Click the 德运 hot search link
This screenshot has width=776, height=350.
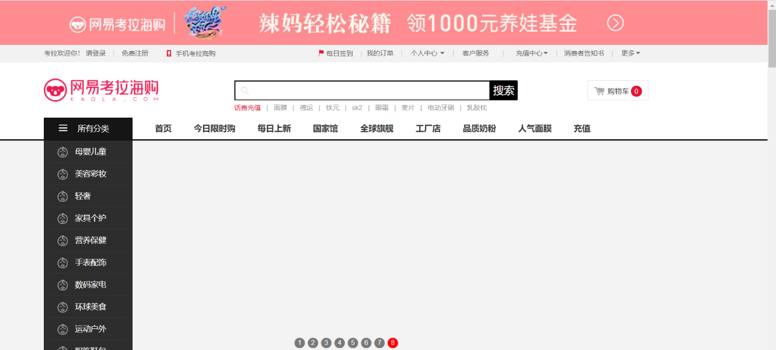click(307, 107)
